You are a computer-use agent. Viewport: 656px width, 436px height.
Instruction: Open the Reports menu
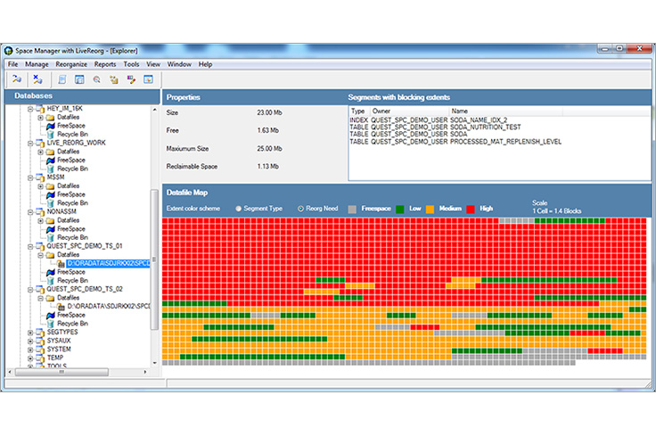tap(105, 64)
